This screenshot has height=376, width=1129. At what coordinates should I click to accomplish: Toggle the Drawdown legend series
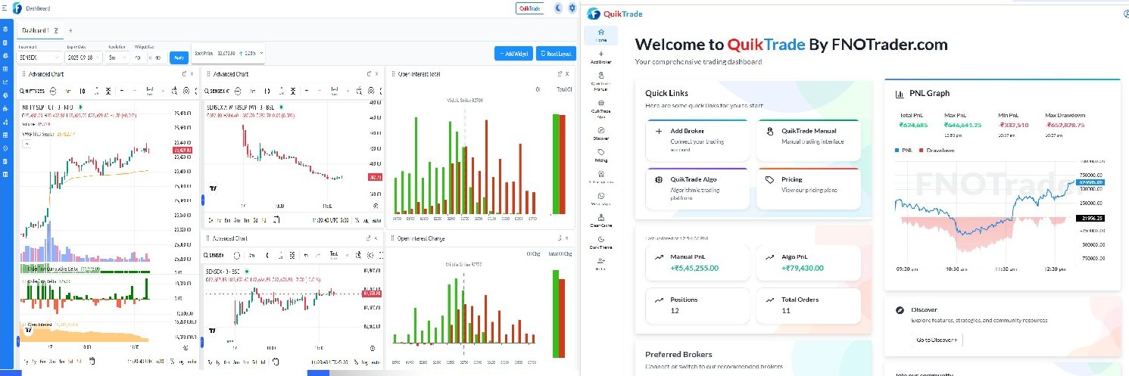(x=936, y=150)
